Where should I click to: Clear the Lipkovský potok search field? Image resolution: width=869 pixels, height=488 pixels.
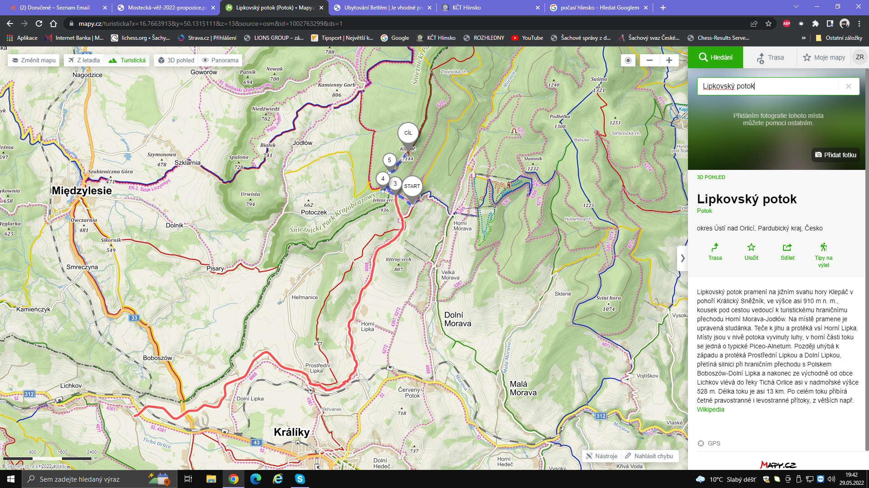pyautogui.click(x=849, y=86)
